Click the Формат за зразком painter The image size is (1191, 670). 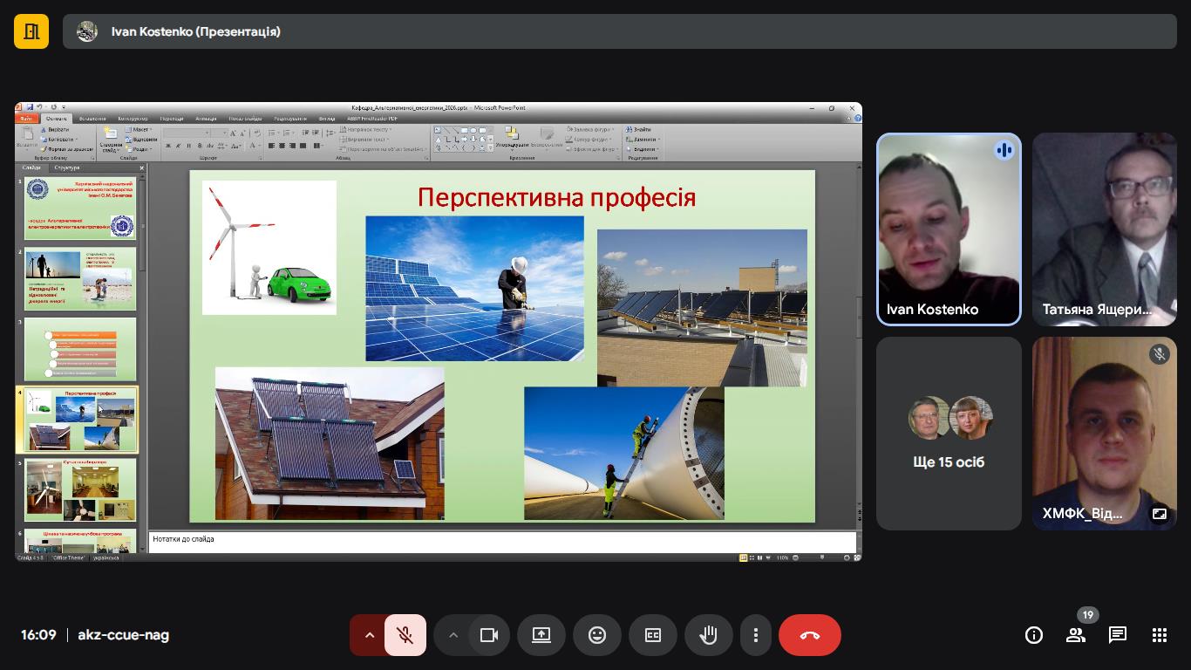(x=66, y=149)
